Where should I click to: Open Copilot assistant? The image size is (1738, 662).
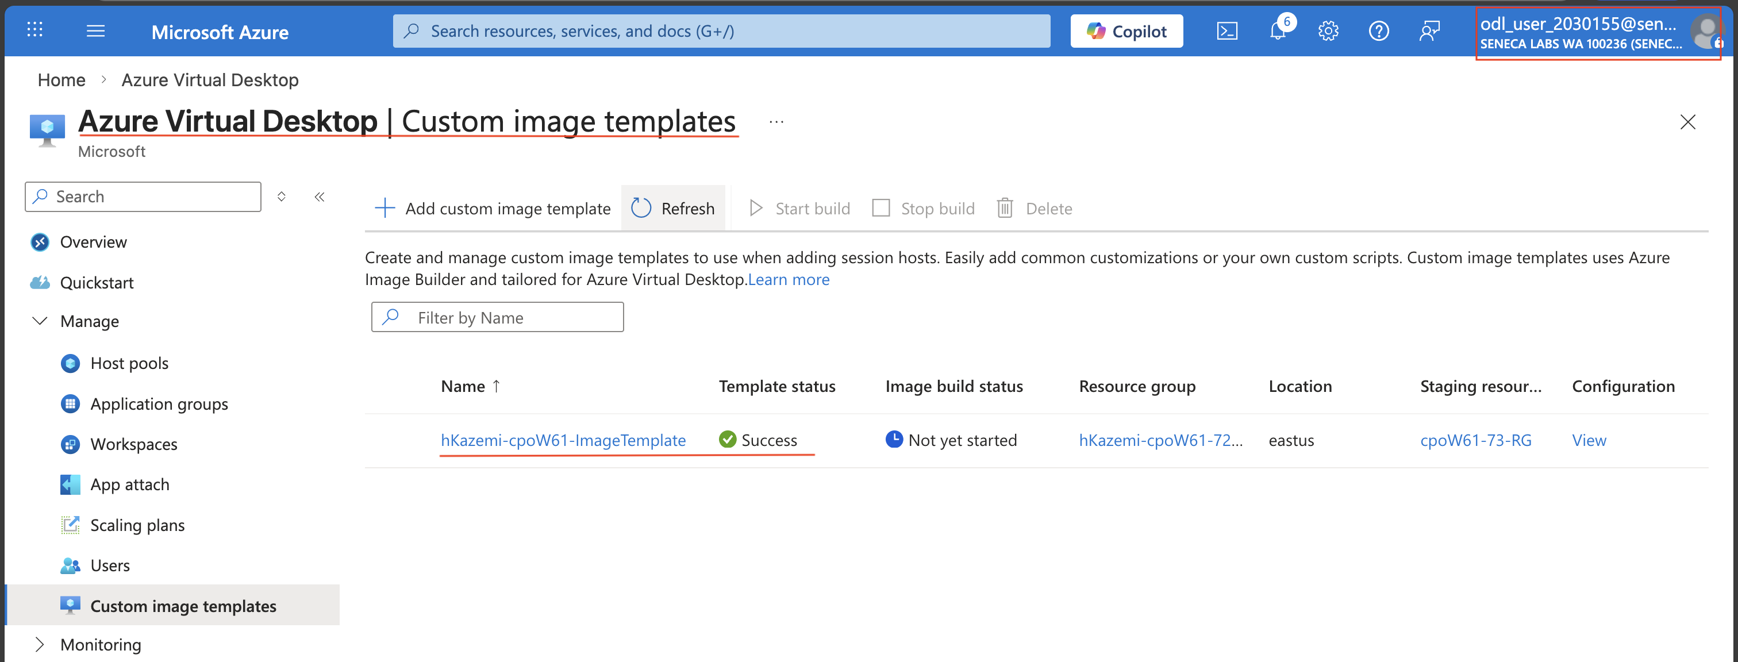click(x=1126, y=31)
